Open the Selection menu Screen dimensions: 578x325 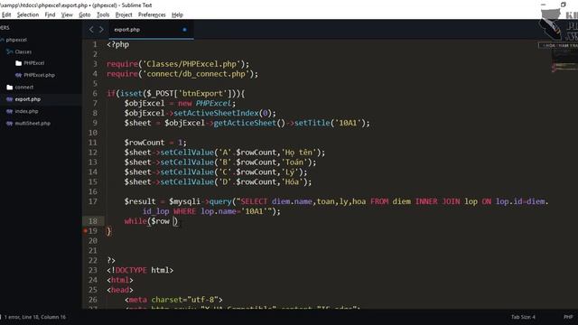(28, 14)
